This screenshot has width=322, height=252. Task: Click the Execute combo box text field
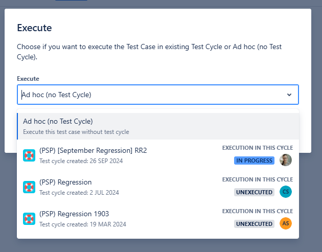148,95
